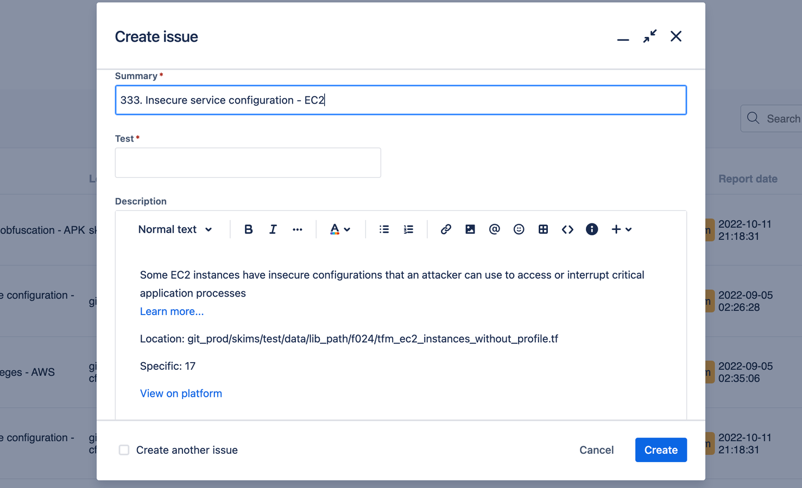Viewport: 802px width, 488px height.
Task: Insert an image into description
Action: [x=470, y=229]
